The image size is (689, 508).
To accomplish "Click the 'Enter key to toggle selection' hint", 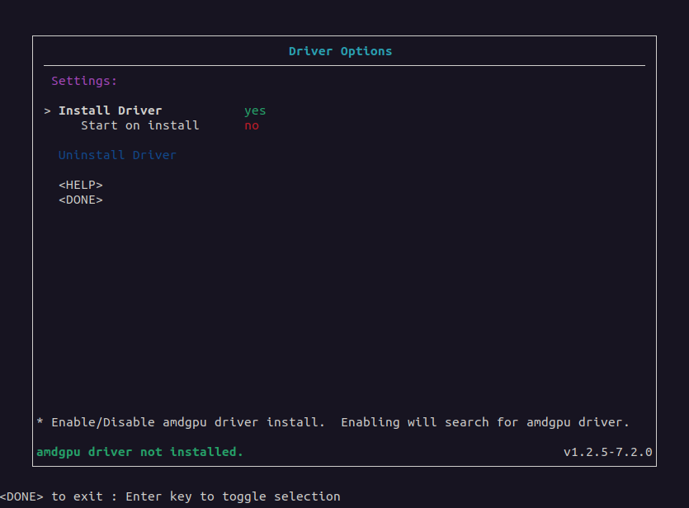I will tap(233, 496).
